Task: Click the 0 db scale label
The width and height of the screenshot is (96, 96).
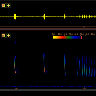Action: pyautogui.click(x=54, y=34)
